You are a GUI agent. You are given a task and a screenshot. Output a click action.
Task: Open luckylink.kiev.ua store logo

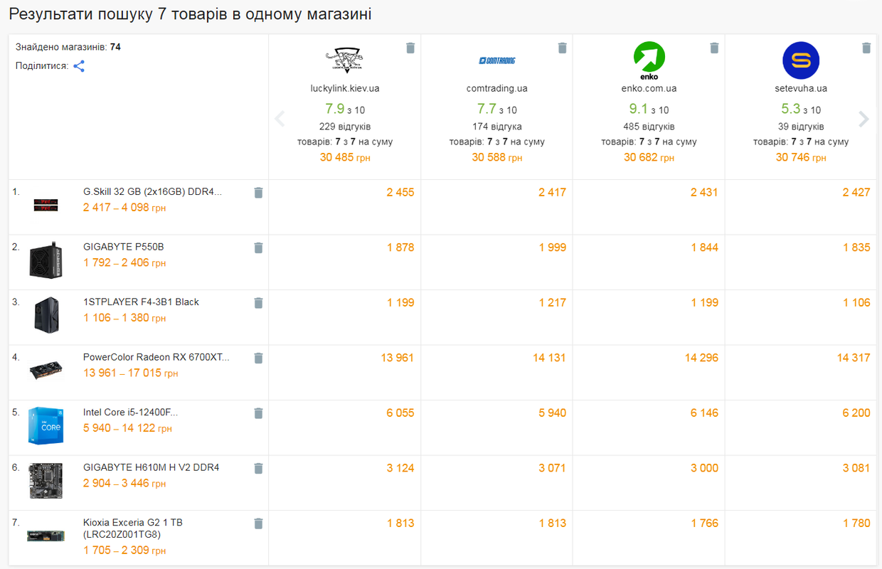[344, 60]
